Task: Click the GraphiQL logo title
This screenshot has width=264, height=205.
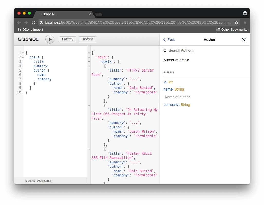Action: point(28,39)
